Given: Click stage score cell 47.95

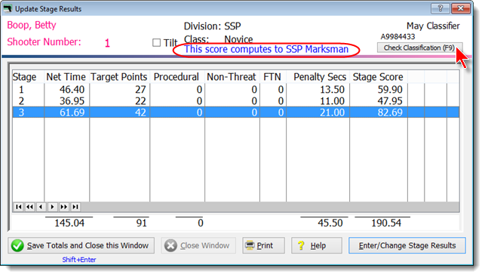Looking at the screenshot, I should (x=390, y=101).
